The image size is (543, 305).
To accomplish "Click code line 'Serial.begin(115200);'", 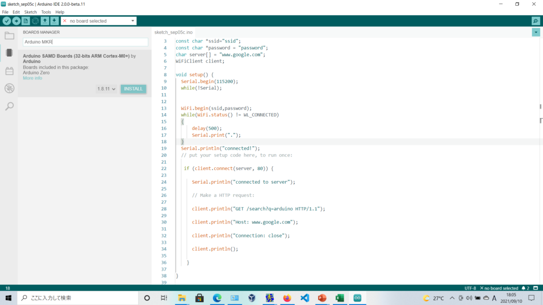I will (209, 82).
